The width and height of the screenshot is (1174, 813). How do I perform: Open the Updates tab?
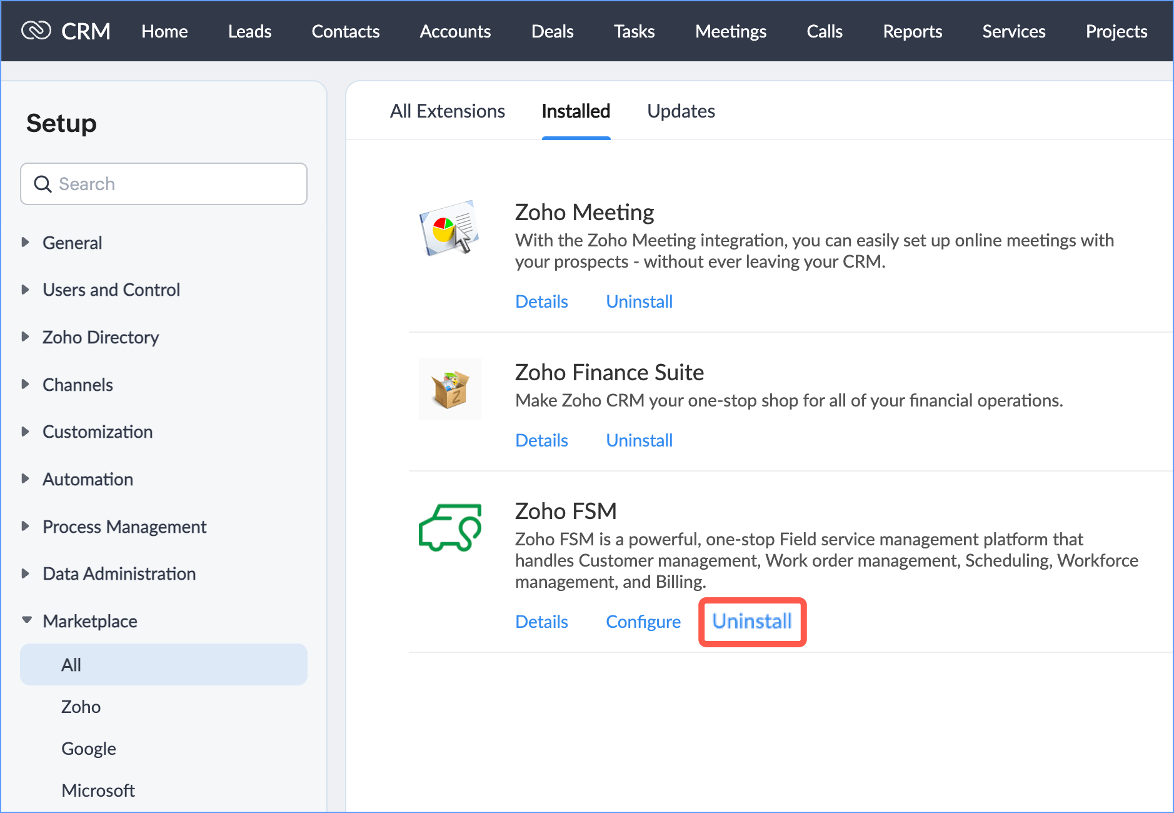[681, 111]
